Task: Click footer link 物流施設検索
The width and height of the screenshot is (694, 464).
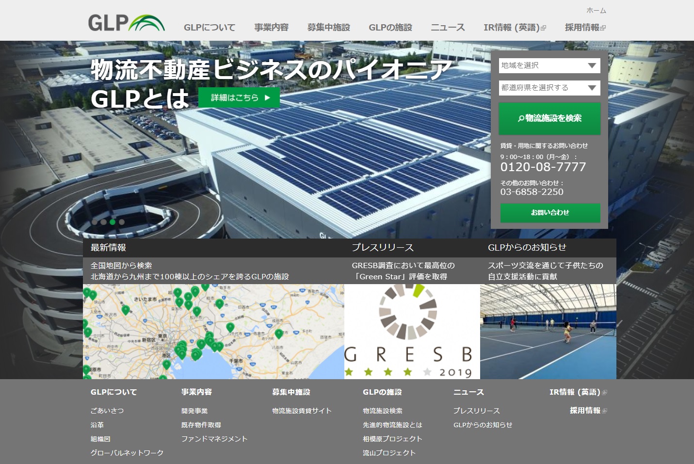Action: click(383, 411)
